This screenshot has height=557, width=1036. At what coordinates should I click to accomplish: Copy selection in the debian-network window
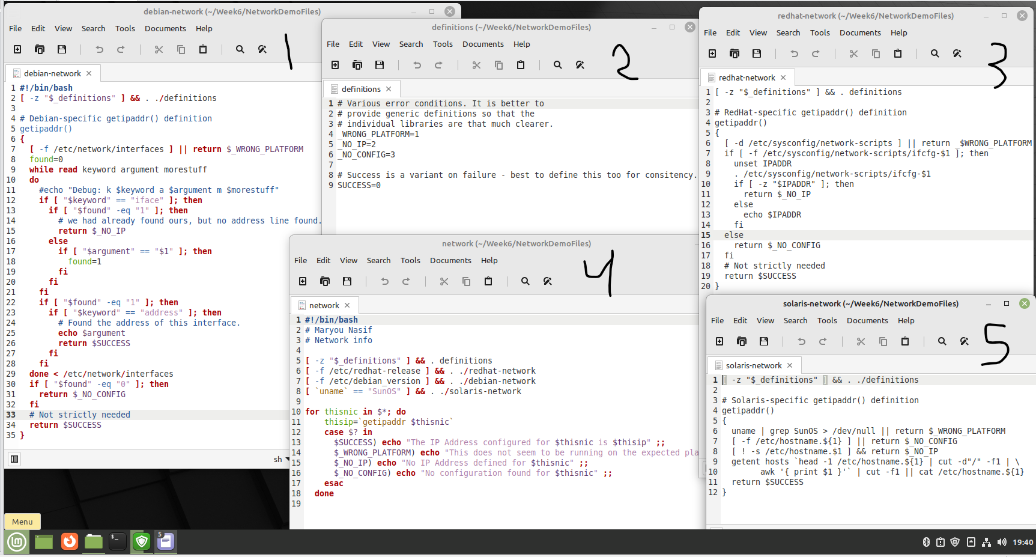click(x=181, y=49)
